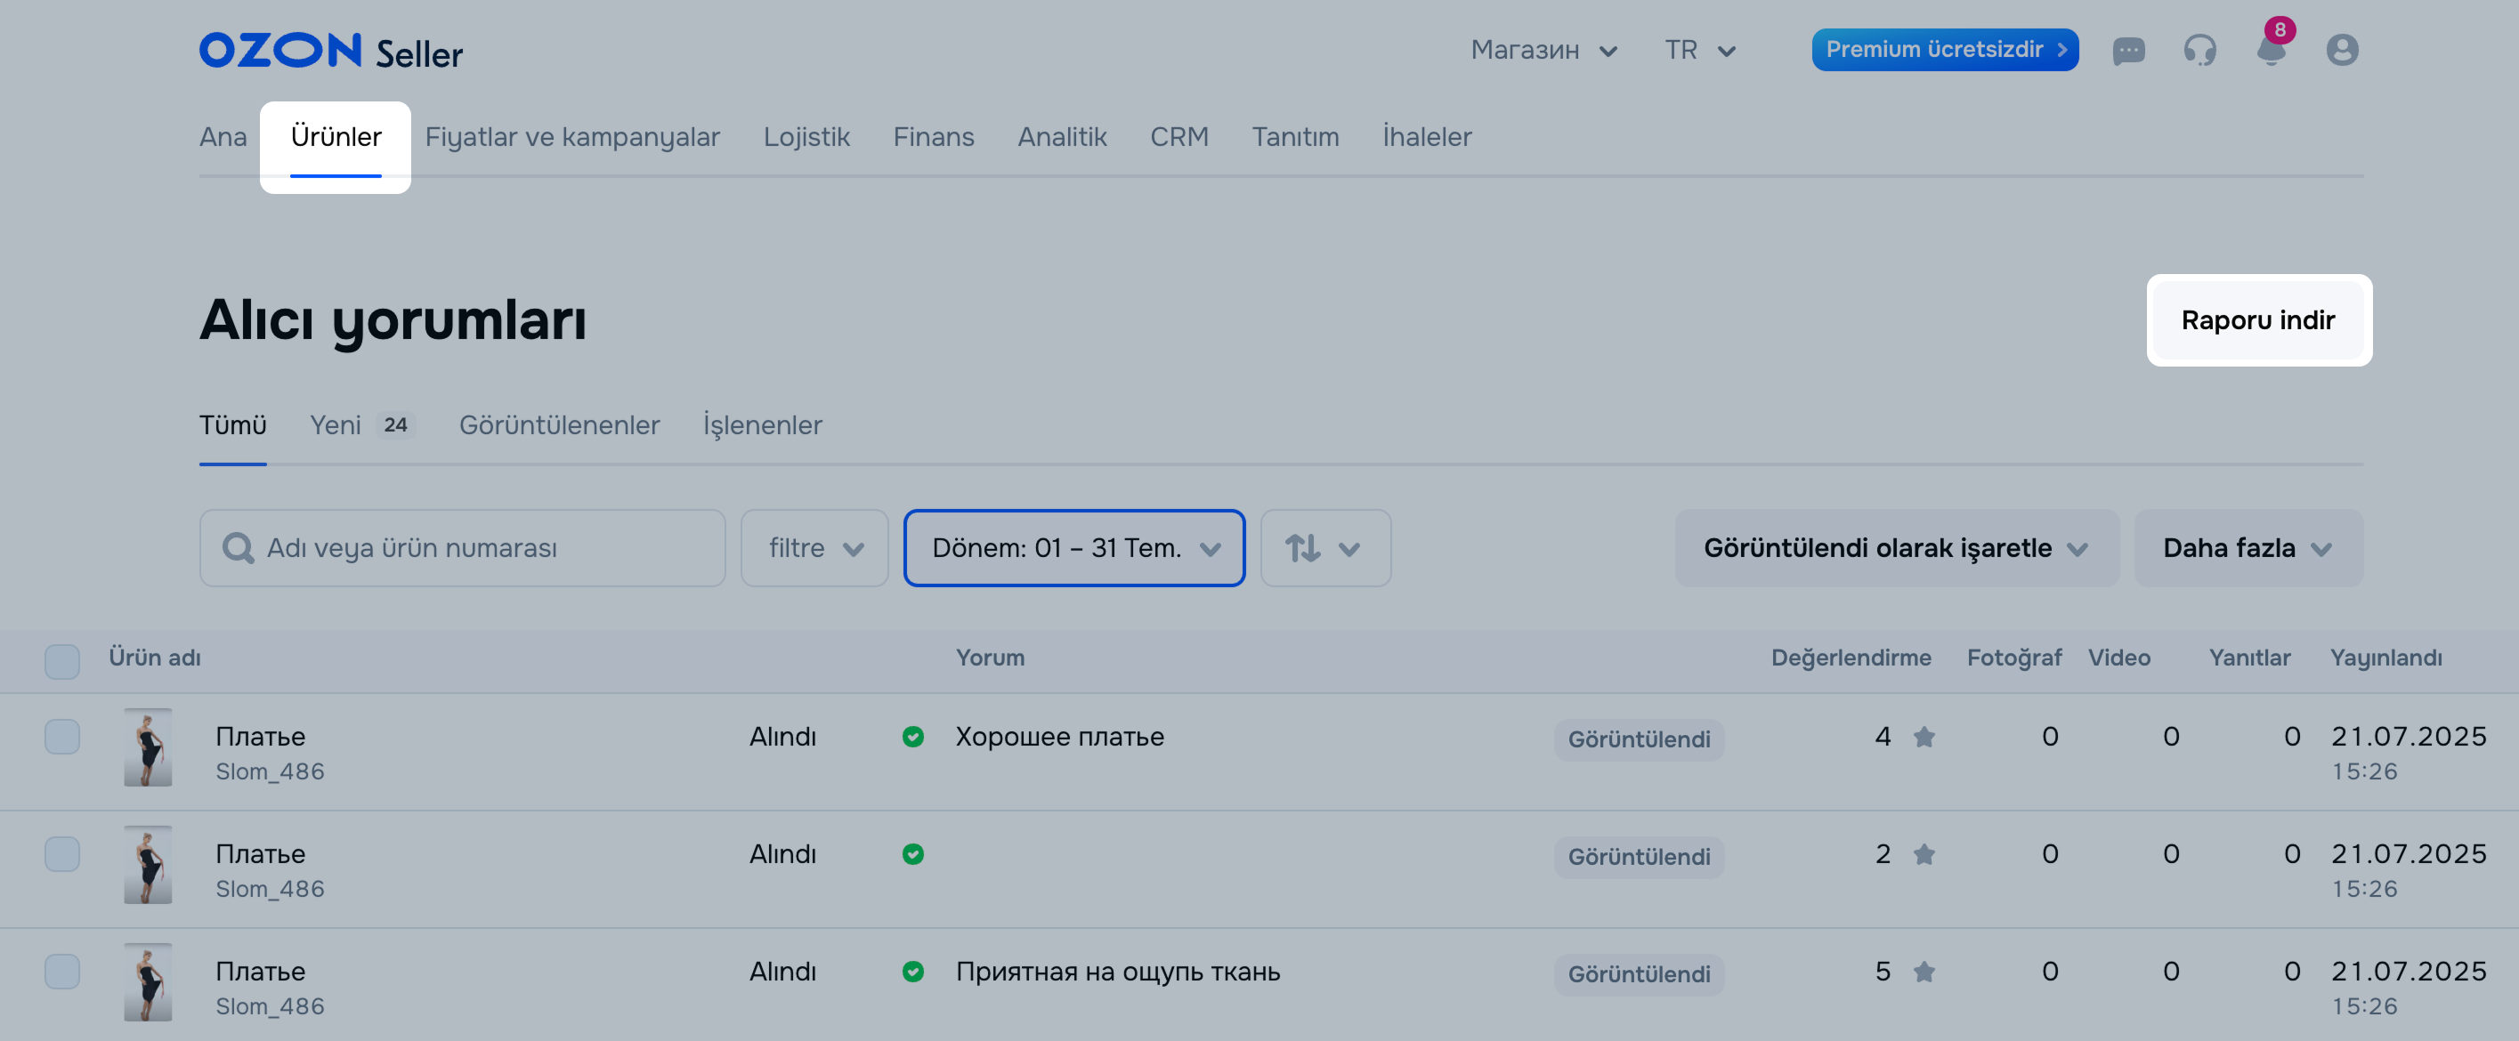Switch to the Yeni tab with 24
The height and width of the screenshot is (1041, 2519).
click(363, 425)
